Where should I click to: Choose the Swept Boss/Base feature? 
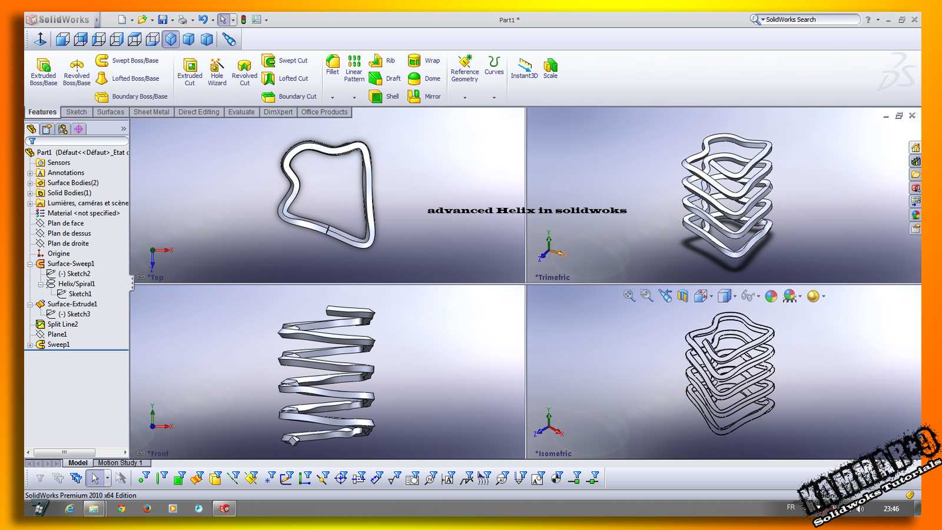[127, 61]
